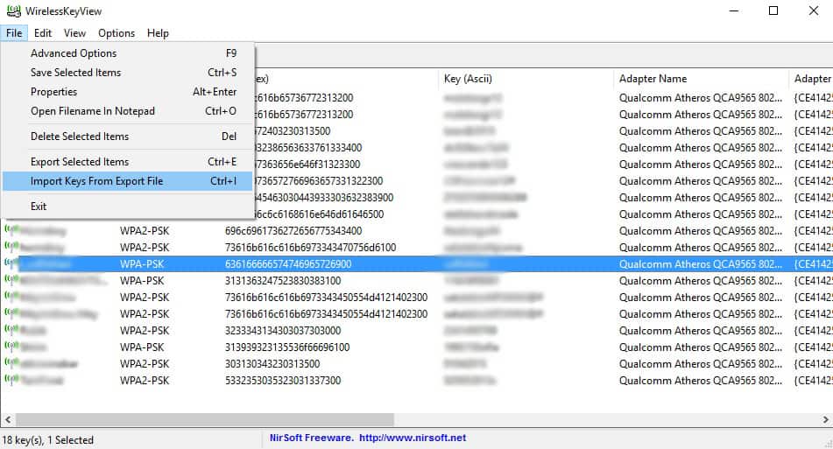
Task: Minimize the WirelessKeyView window
Action: tap(734, 11)
